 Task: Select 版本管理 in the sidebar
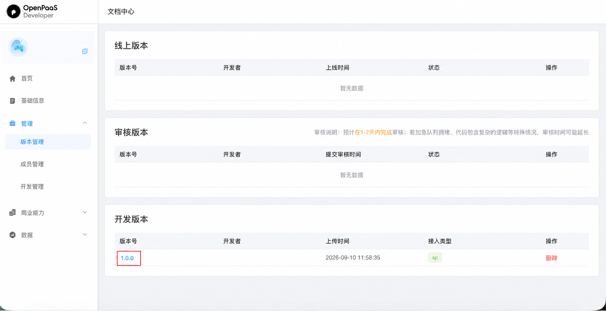48,142
